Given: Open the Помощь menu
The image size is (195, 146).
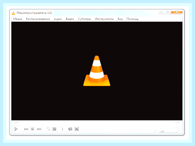Looking at the screenshot, I should [132, 19].
